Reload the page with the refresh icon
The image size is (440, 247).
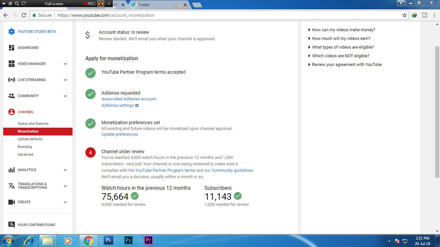click(24, 15)
